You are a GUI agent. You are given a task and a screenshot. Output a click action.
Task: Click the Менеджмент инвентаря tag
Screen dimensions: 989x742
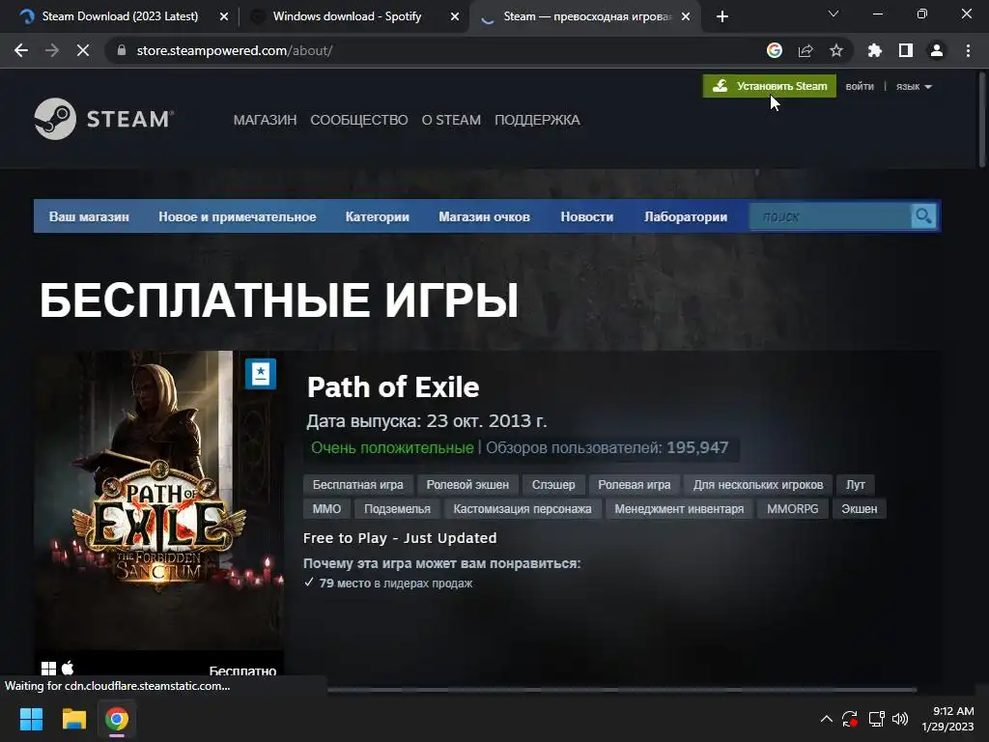point(679,508)
